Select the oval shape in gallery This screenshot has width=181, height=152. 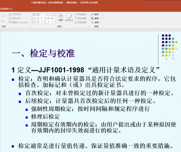click(x=52, y=15)
